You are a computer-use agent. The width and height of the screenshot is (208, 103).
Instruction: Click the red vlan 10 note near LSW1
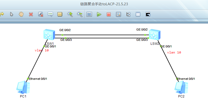pyautogui.click(x=42, y=50)
